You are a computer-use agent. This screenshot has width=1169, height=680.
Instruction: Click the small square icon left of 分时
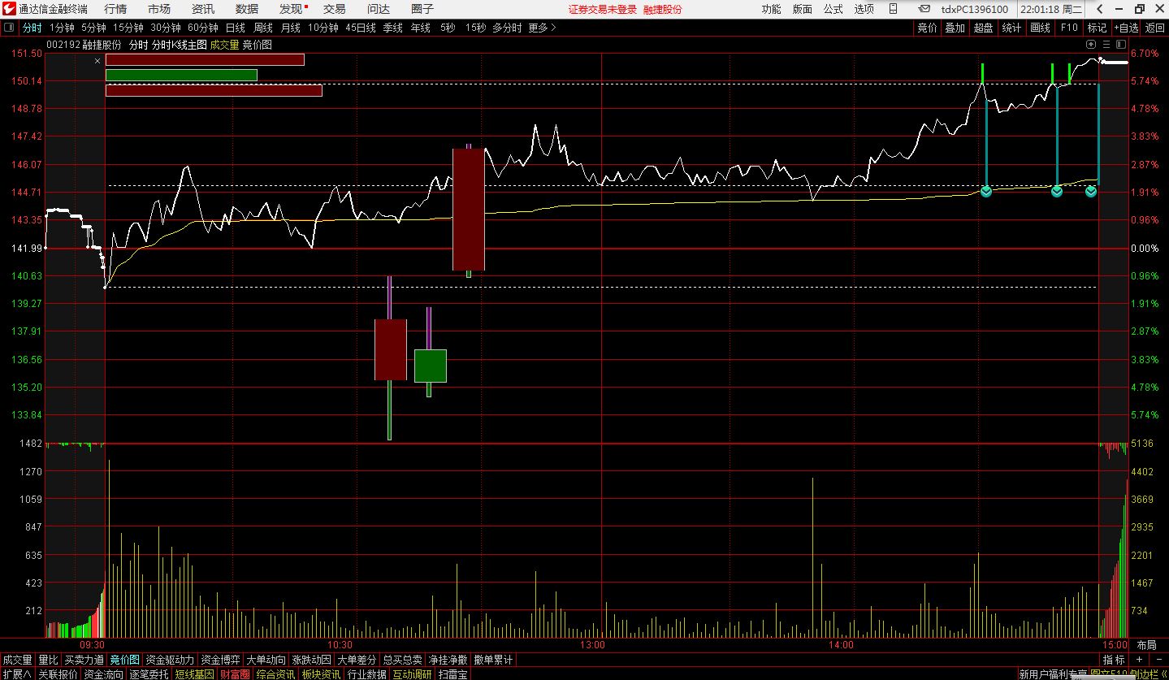pyautogui.click(x=9, y=27)
